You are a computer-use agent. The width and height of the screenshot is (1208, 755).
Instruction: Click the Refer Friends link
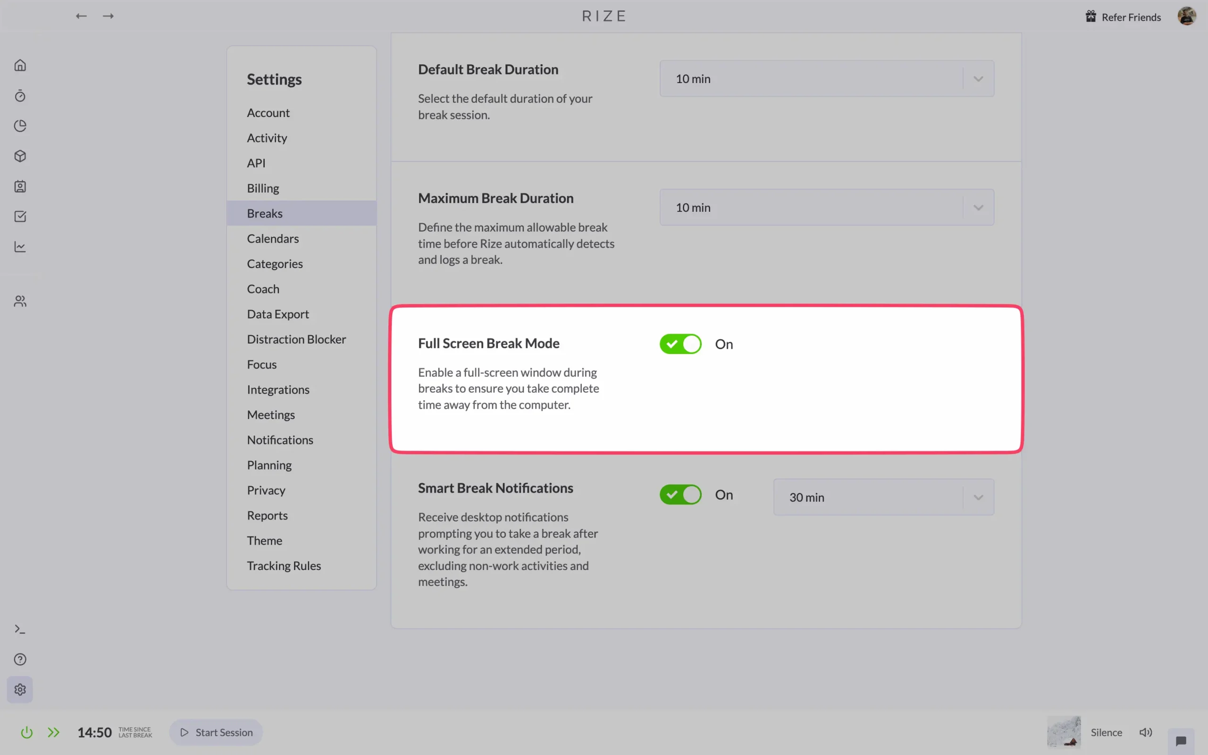[x=1131, y=17]
